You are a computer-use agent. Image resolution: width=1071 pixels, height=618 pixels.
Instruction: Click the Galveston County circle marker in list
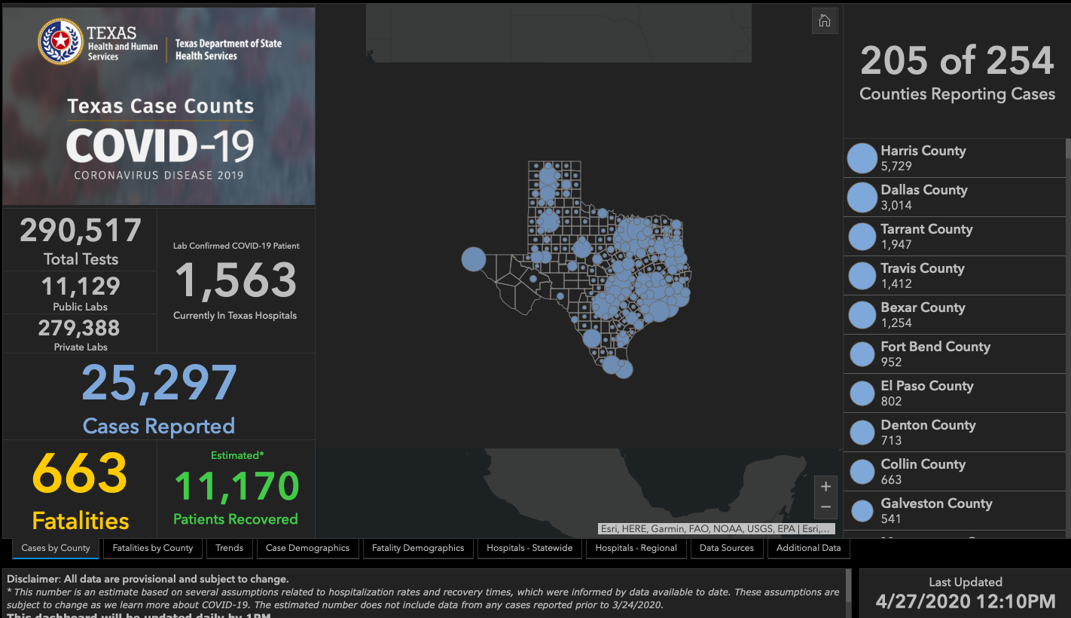coord(862,512)
